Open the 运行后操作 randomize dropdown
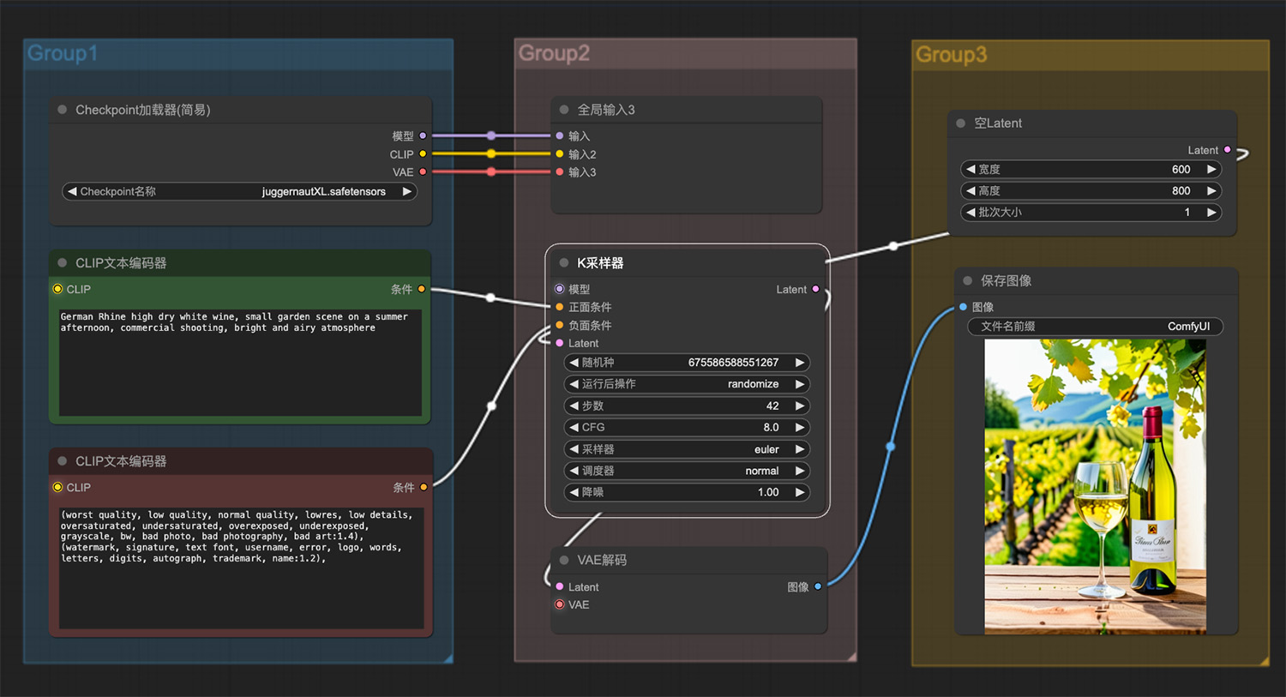The image size is (1286, 697). pyautogui.click(x=687, y=384)
